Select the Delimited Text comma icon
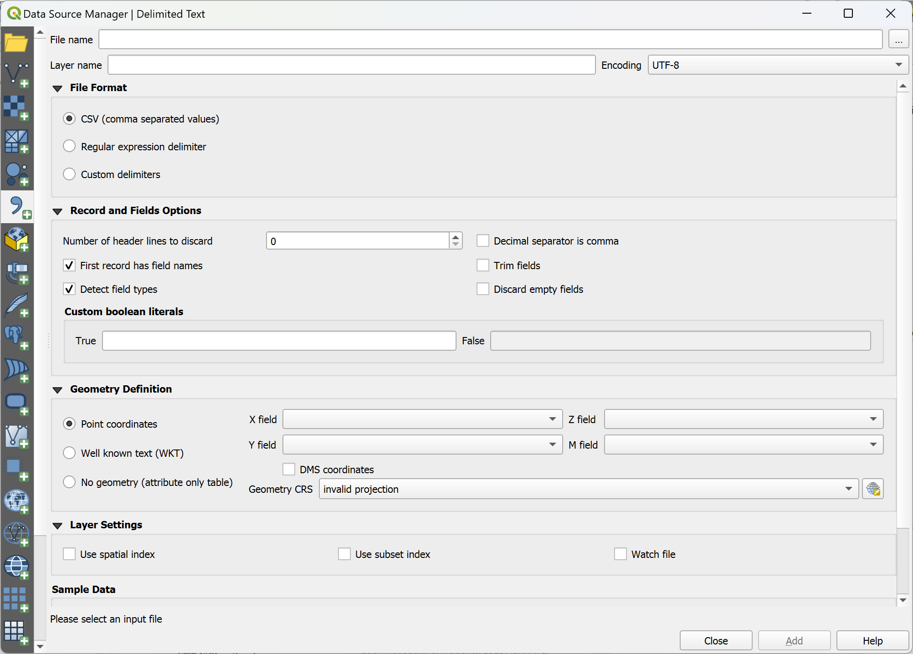Screen dimensions: 913x654 click(17, 207)
